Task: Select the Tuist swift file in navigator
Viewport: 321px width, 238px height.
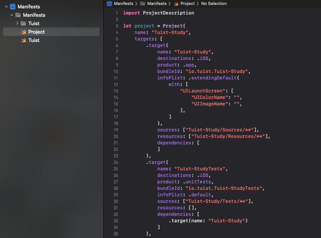Action: 51,40
